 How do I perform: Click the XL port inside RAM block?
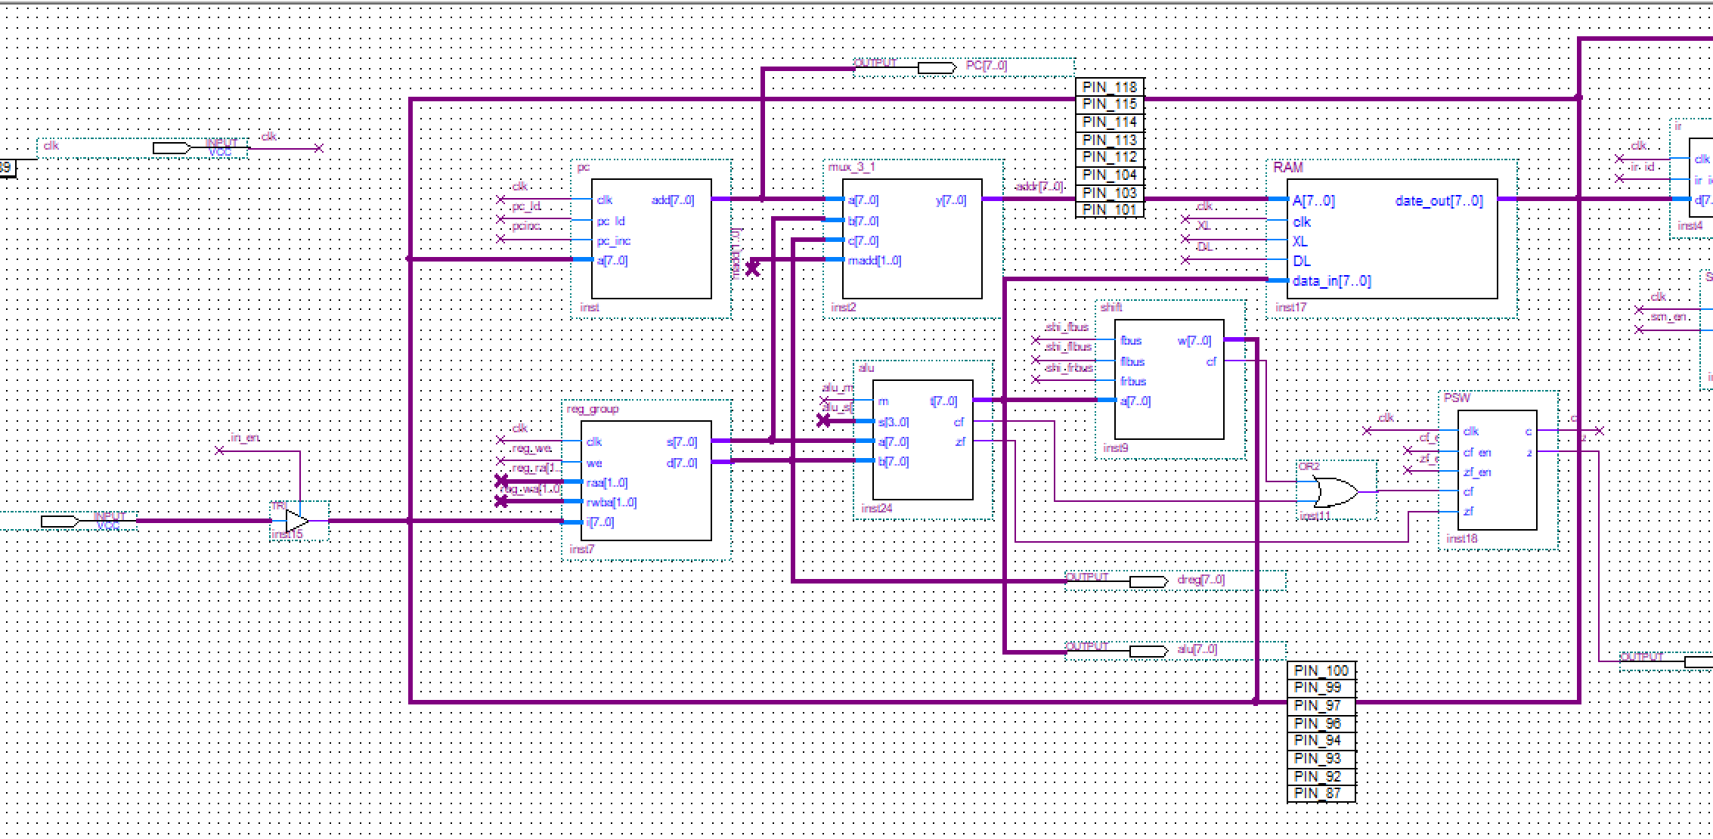pos(1299,242)
